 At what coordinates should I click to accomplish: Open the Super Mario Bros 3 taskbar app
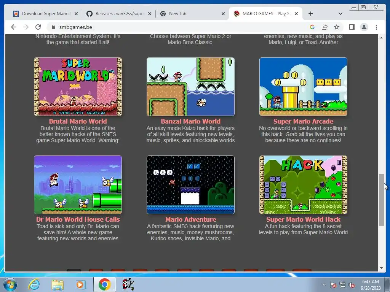click(x=128, y=284)
